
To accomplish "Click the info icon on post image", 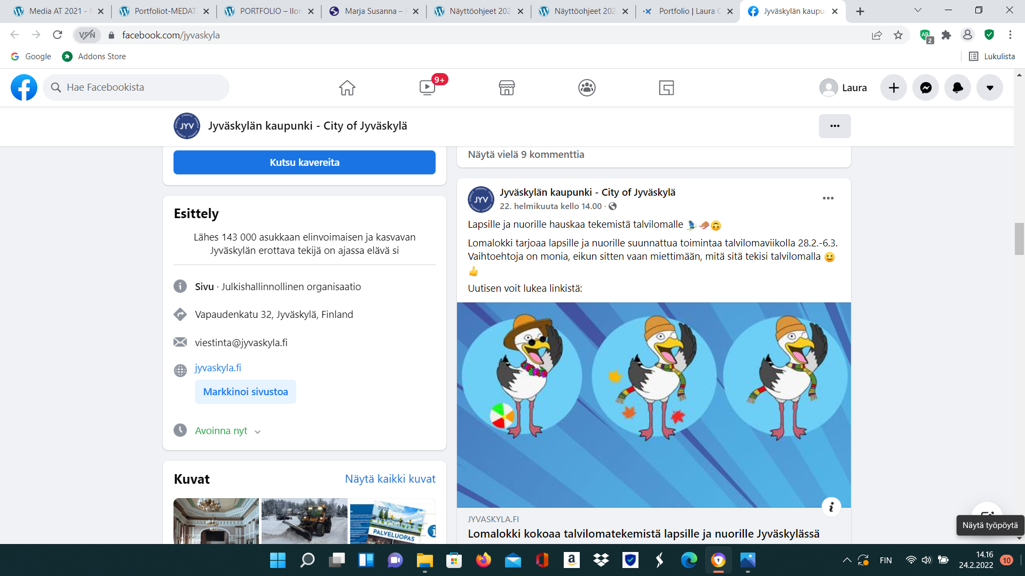I will pos(831,507).
